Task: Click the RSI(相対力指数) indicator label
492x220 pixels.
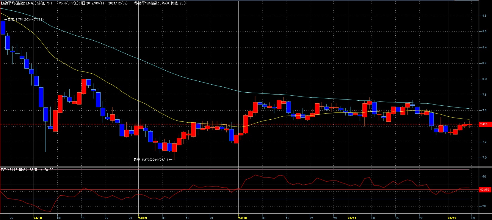Action: pyautogui.click(x=28, y=170)
